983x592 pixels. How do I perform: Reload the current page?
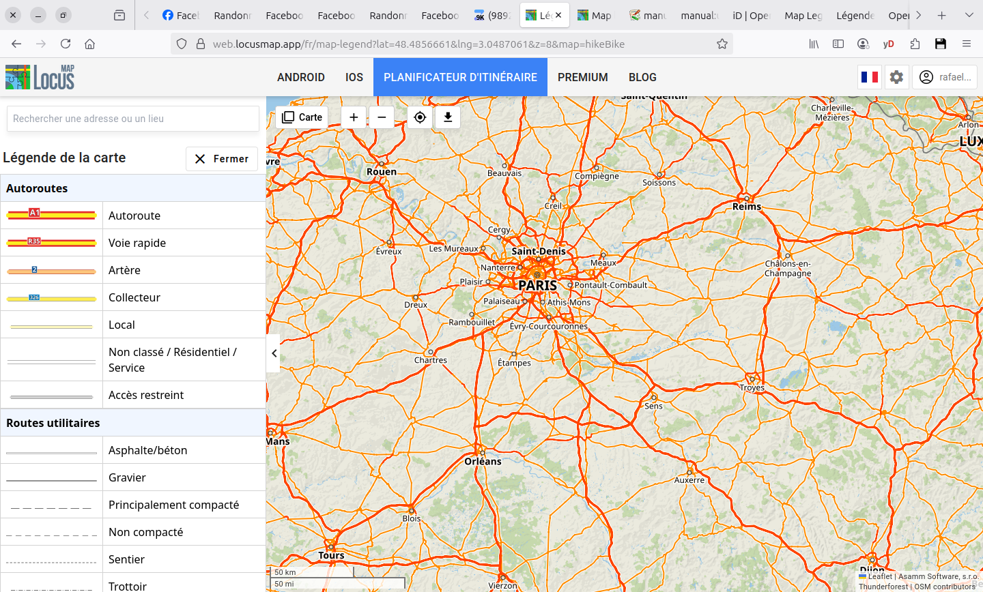click(66, 44)
